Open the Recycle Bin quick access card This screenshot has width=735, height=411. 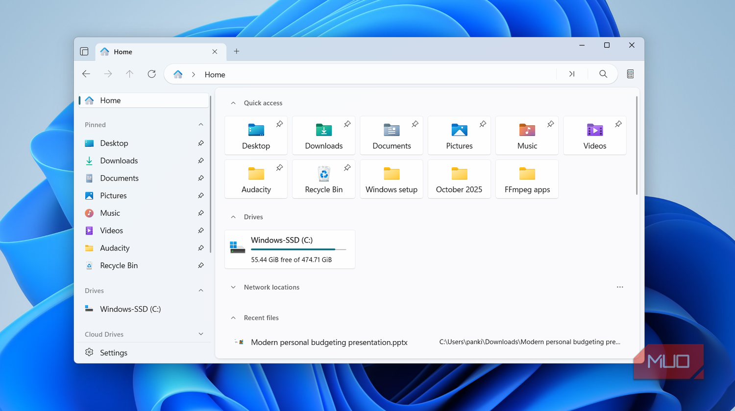(x=323, y=179)
